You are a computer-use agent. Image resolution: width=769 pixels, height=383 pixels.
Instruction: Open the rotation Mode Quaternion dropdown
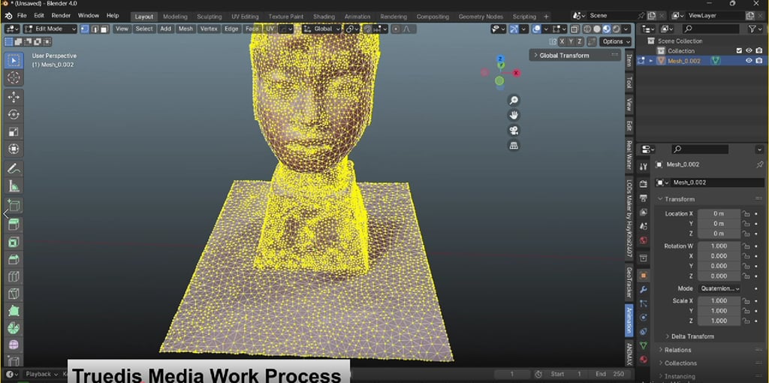pos(719,288)
